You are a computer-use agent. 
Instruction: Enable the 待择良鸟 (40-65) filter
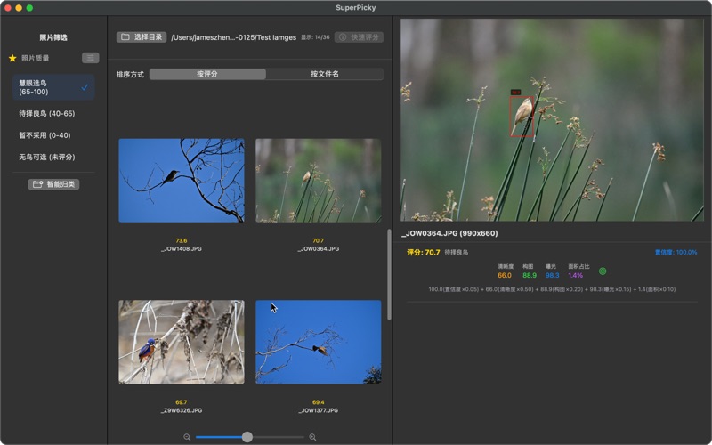click(x=47, y=114)
